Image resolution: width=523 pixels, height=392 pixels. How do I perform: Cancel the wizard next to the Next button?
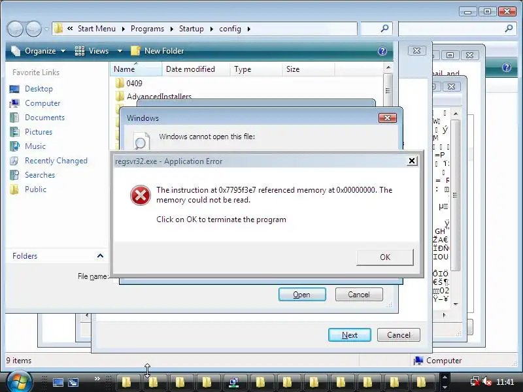pyautogui.click(x=399, y=335)
